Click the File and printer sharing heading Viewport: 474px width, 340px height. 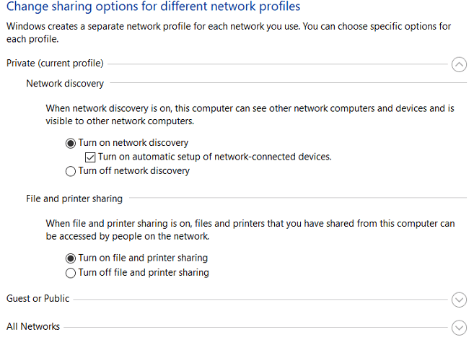[74, 199]
